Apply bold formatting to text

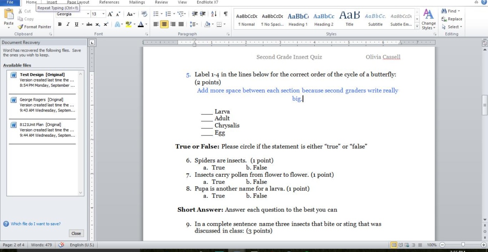(x=60, y=24)
